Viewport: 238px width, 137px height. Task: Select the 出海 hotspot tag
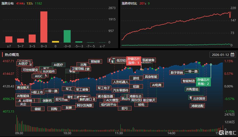pos(83,64)
